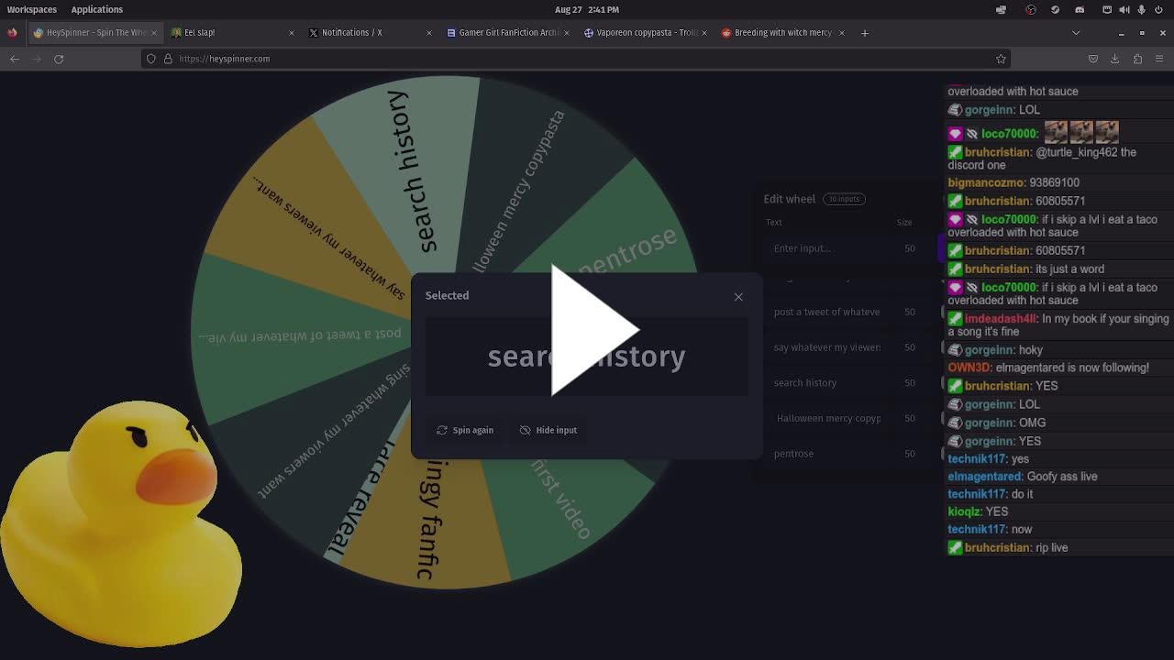Open a new tab with the plus icon

[x=864, y=33]
